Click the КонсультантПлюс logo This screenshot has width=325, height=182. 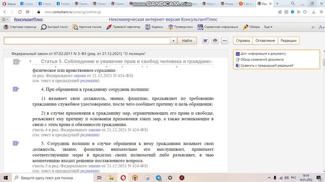[28, 20]
